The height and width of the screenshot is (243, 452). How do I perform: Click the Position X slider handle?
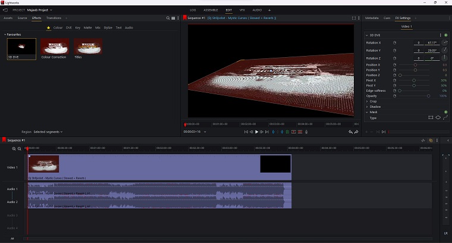pos(415,65)
